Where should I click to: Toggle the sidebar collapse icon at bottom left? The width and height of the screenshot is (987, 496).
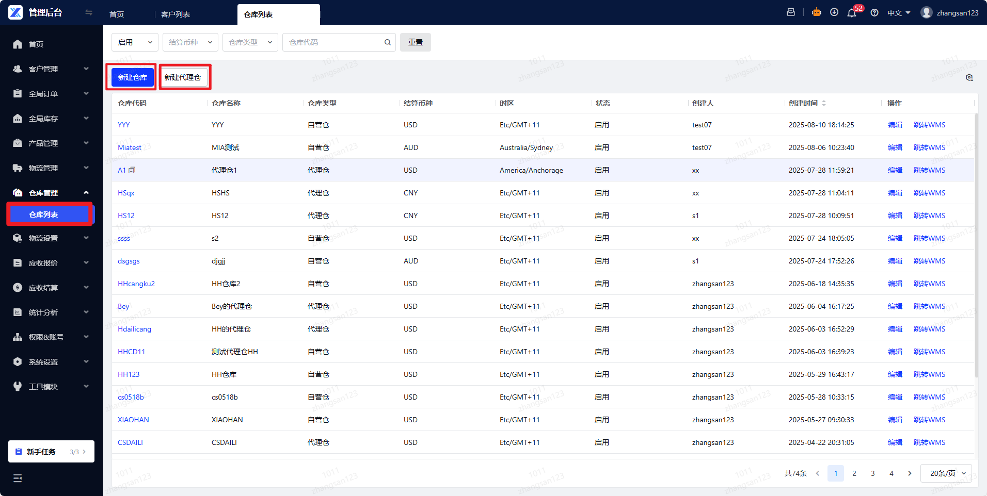(18, 478)
